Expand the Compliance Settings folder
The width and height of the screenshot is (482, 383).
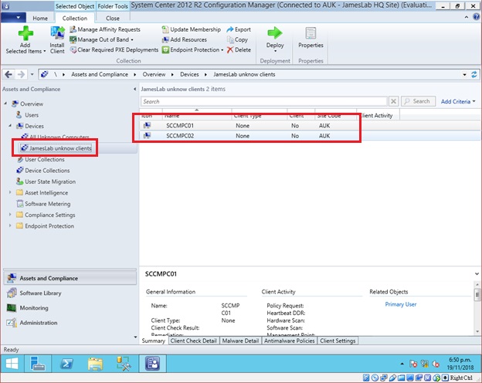tap(10, 215)
